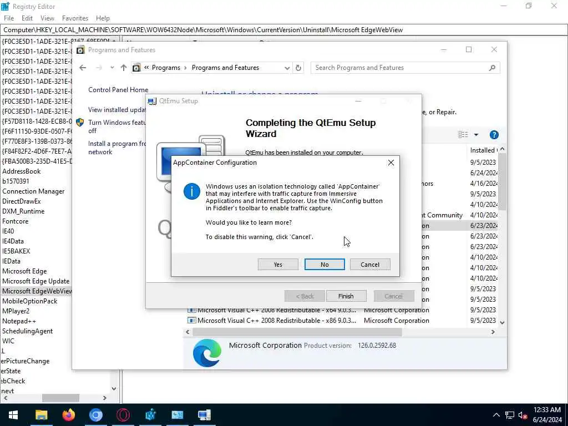Click Cancel in AppContainer Configuration dialog
This screenshot has height=426, width=568.
click(x=370, y=265)
